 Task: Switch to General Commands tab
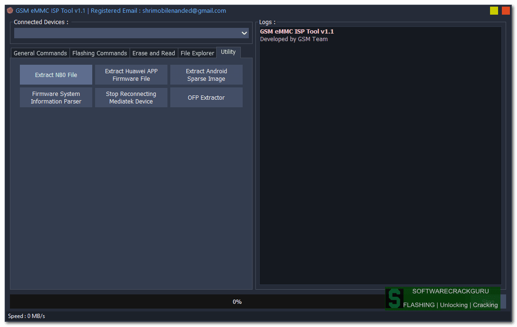40,53
